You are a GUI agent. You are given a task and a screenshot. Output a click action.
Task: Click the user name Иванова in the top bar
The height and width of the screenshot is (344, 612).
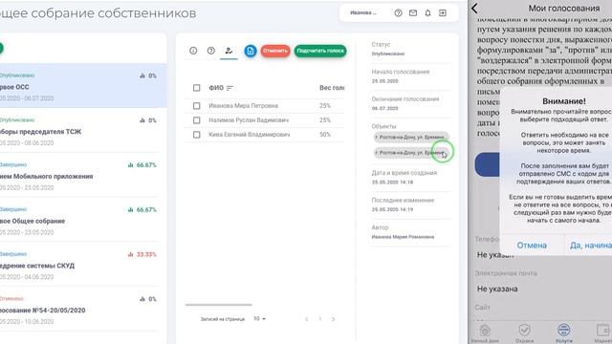point(363,12)
